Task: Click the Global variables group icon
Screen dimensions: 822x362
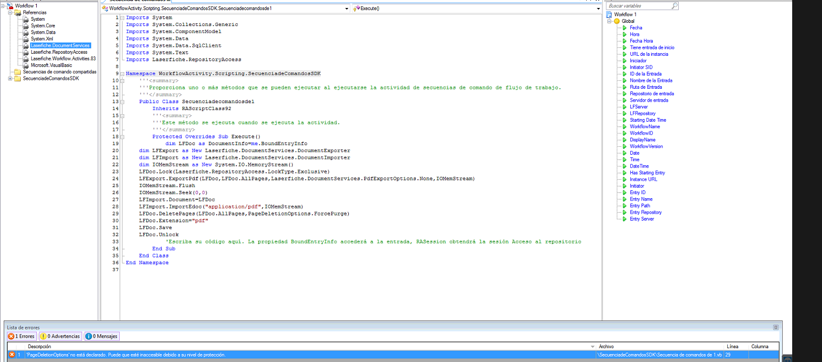Action: 617,21
